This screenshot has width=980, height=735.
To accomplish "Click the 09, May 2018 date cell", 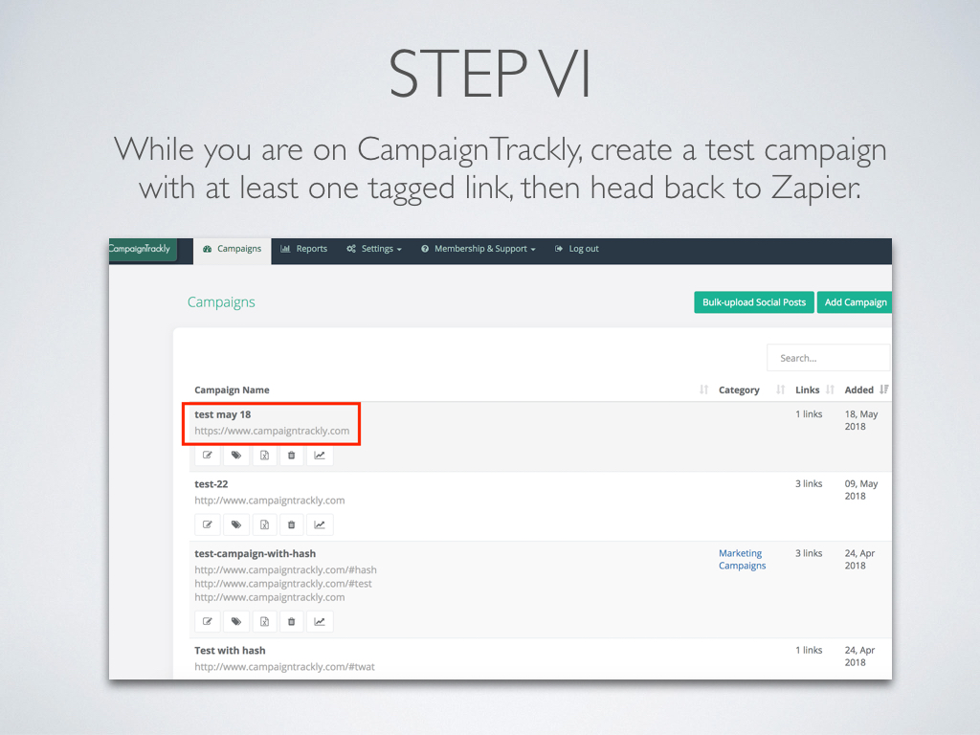I will click(861, 490).
